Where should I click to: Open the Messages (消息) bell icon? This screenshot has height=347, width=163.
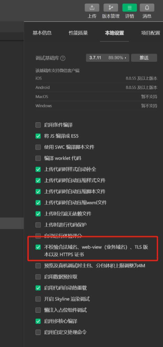tap(147, 8)
